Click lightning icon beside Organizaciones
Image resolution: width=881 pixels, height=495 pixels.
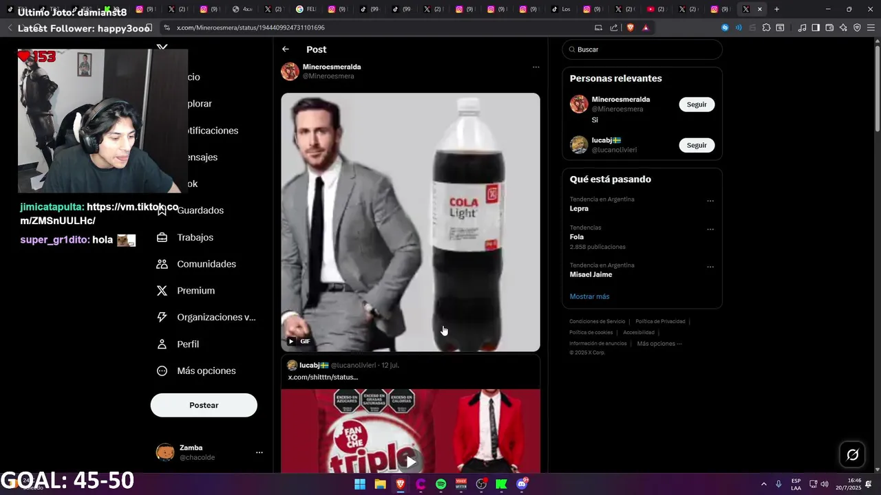pyautogui.click(x=162, y=318)
